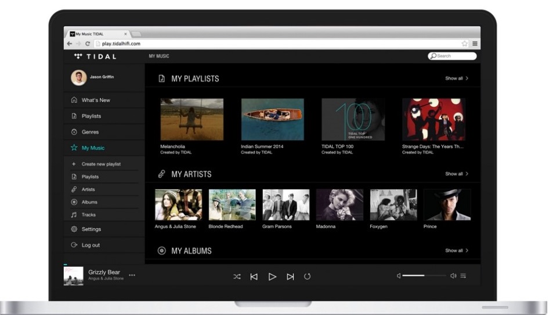Adjust the volume slider
The height and width of the screenshot is (315, 553).
click(x=424, y=276)
